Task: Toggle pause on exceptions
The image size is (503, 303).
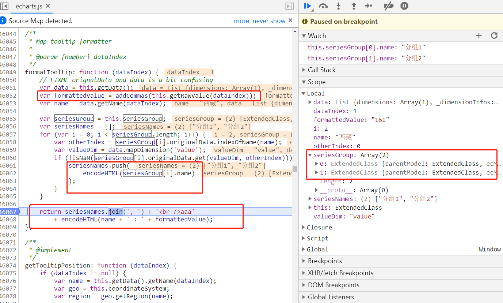Action: pyautogui.click(x=404, y=6)
